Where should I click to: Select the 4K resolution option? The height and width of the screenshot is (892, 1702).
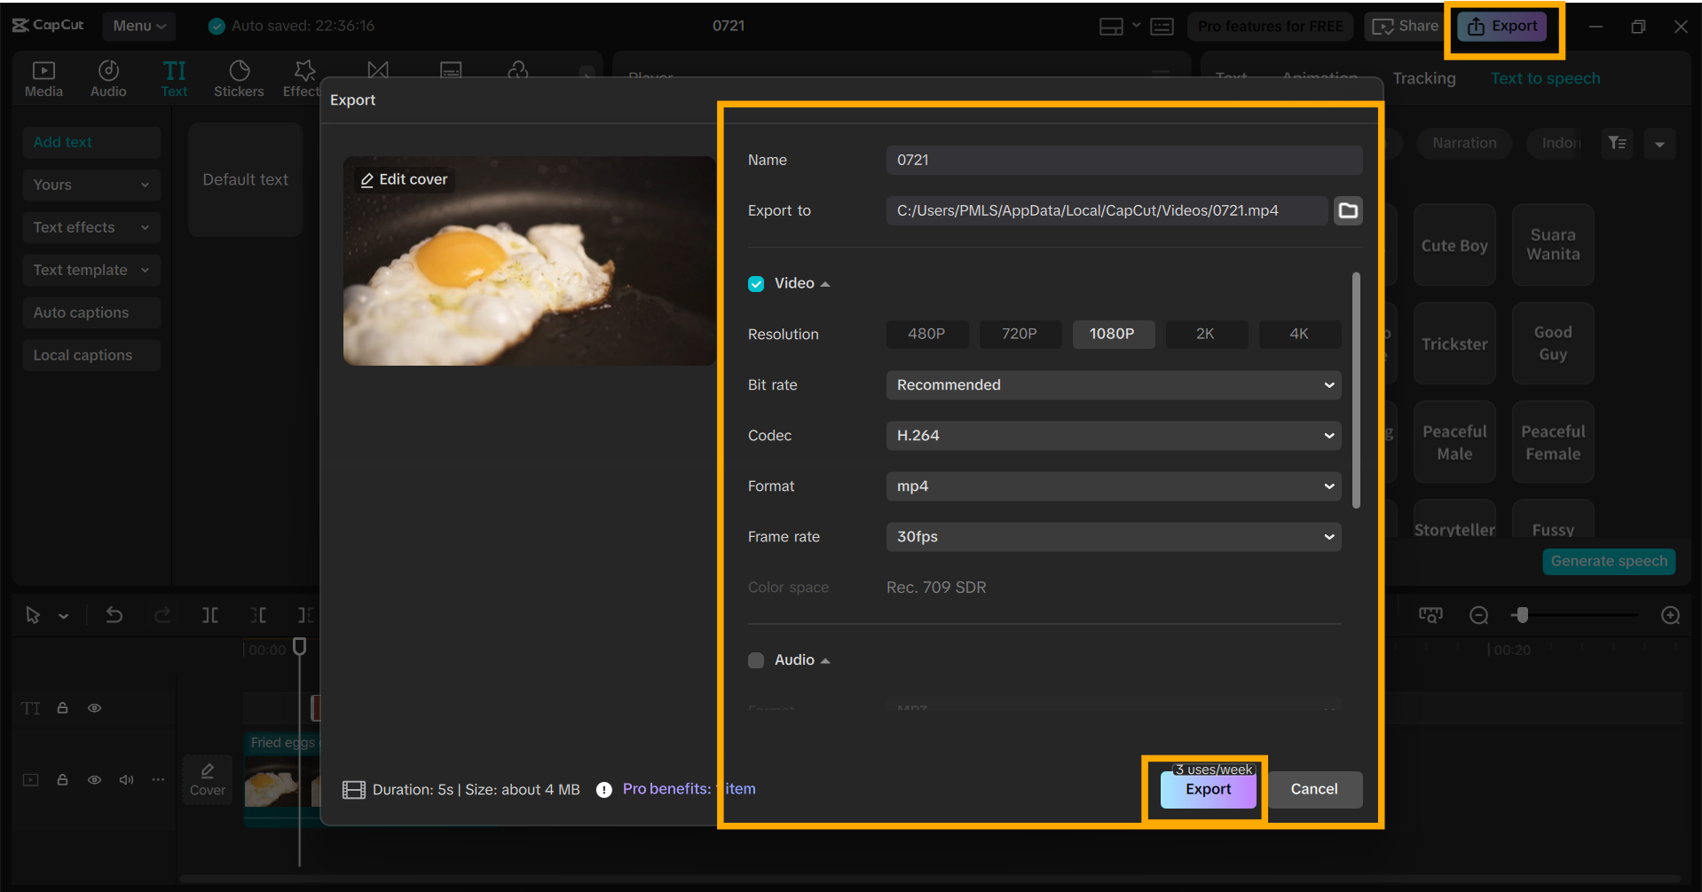coord(1298,334)
